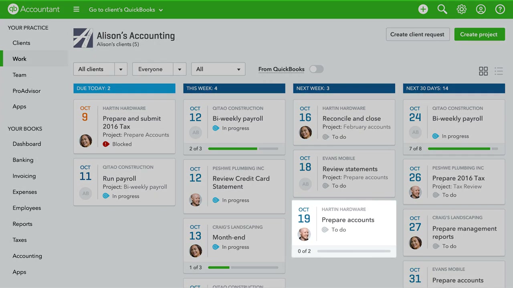
Task: Open the search magnifier icon
Action: pyautogui.click(x=442, y=9)
